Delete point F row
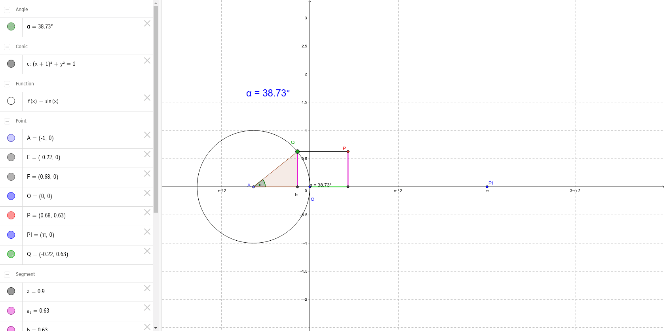665x332 pixels. (147, 174)
